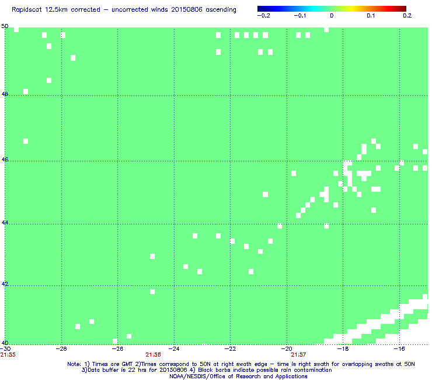Click the 21:55 swath time label
Image resolution: width=432 pixels, height=380 pixels.
pyautogui.click(x=8, y=355)
